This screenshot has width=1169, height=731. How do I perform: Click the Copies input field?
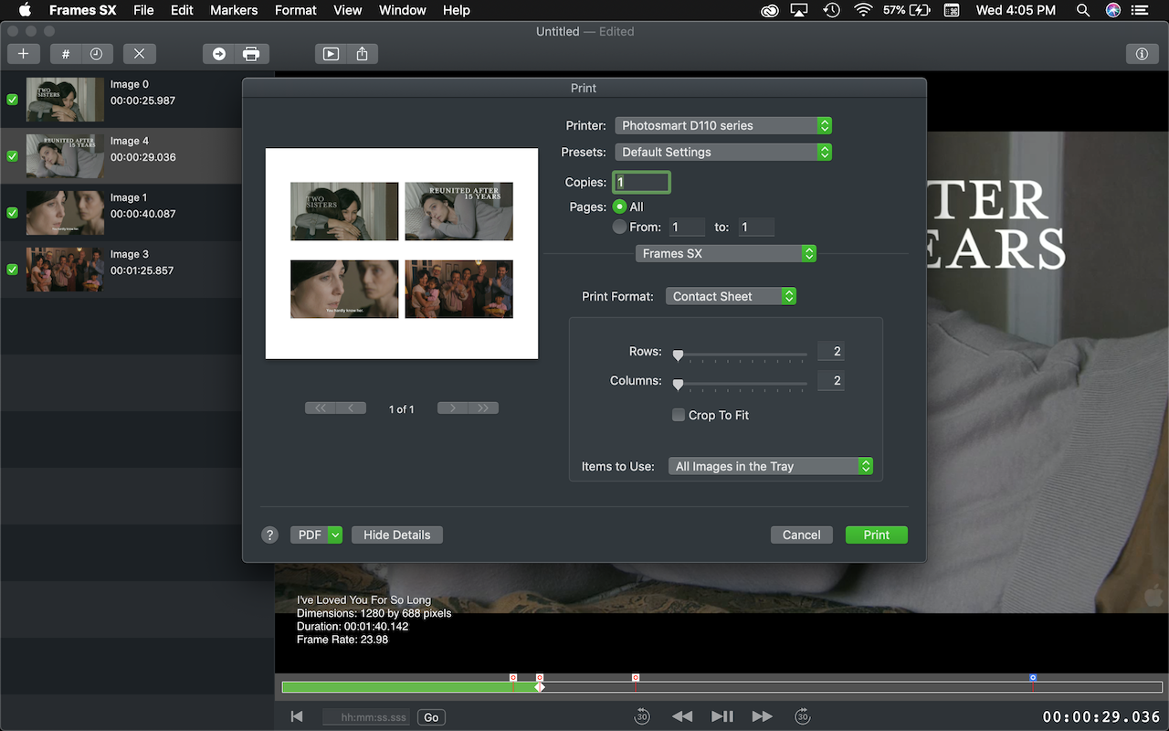(641, 182)
